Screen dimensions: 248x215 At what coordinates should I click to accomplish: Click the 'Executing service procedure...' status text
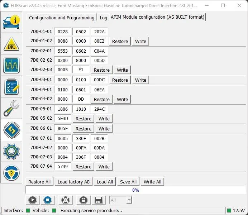point(91,210)
